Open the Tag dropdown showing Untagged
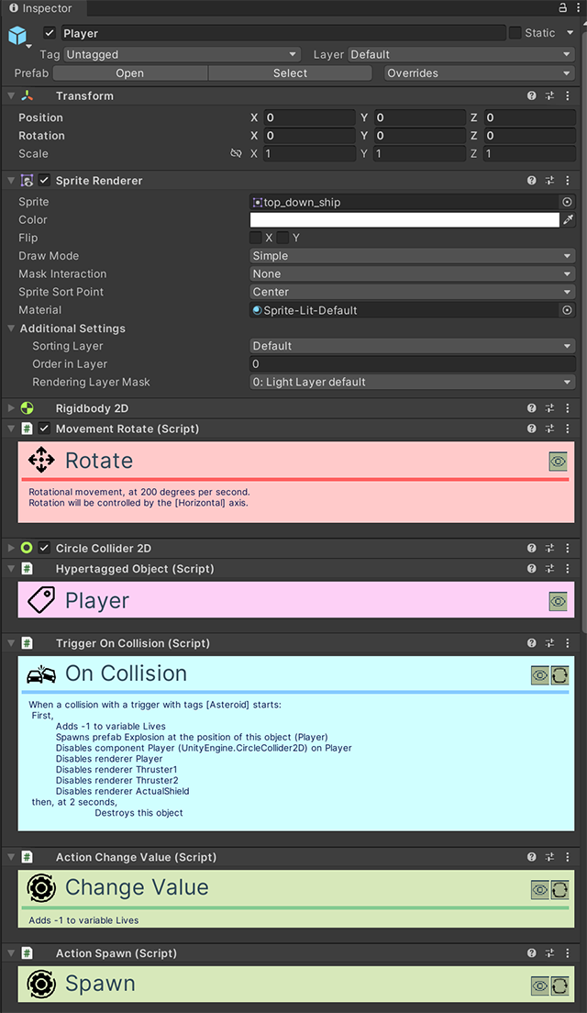Image resolution: width=587 pixels, height=1013 pixels. click(x=182, y=55)
